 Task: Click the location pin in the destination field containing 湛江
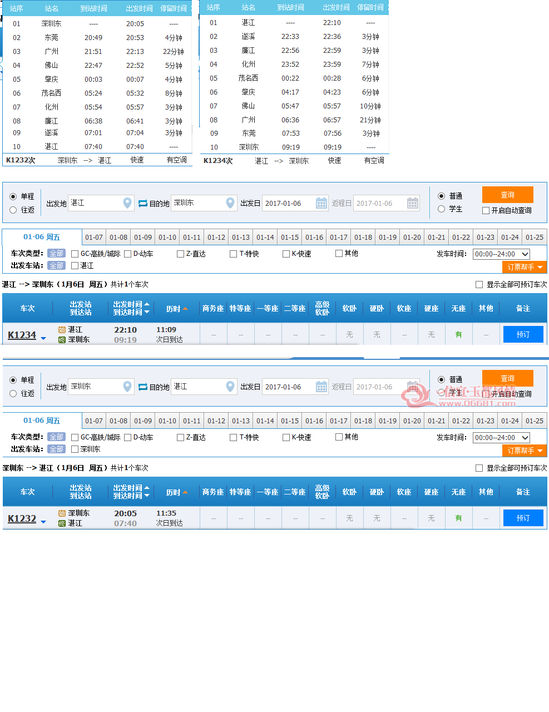click(230, 387)
